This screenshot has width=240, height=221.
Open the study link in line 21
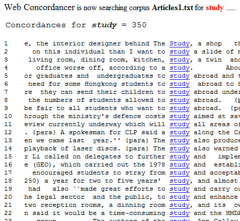(x=179, y=205)
